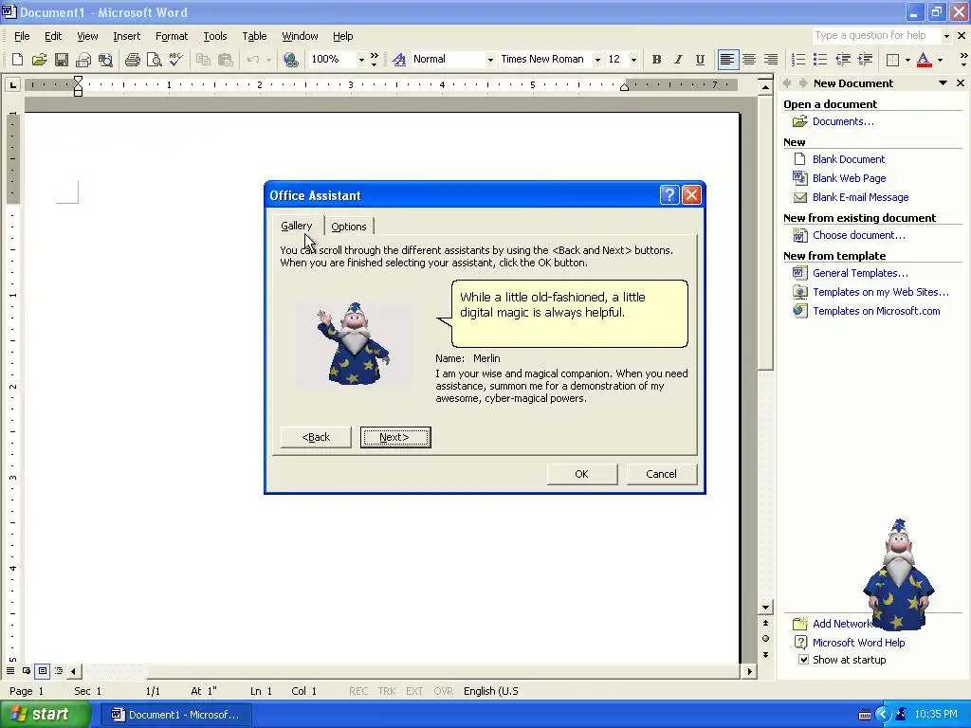Insert a hyperlink using the globe icon
Screen dimensions: 971x728
click(x=290, y=60)
